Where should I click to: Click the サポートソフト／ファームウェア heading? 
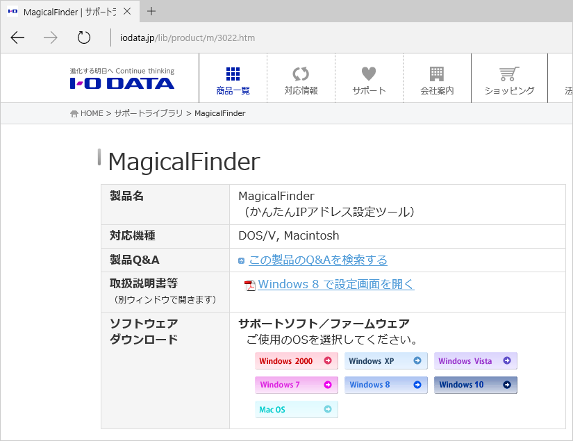point(324,324)
